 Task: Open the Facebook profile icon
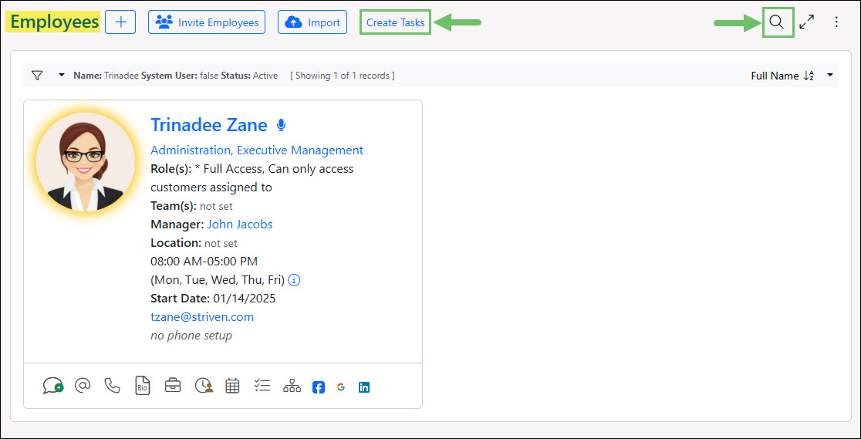319,387
